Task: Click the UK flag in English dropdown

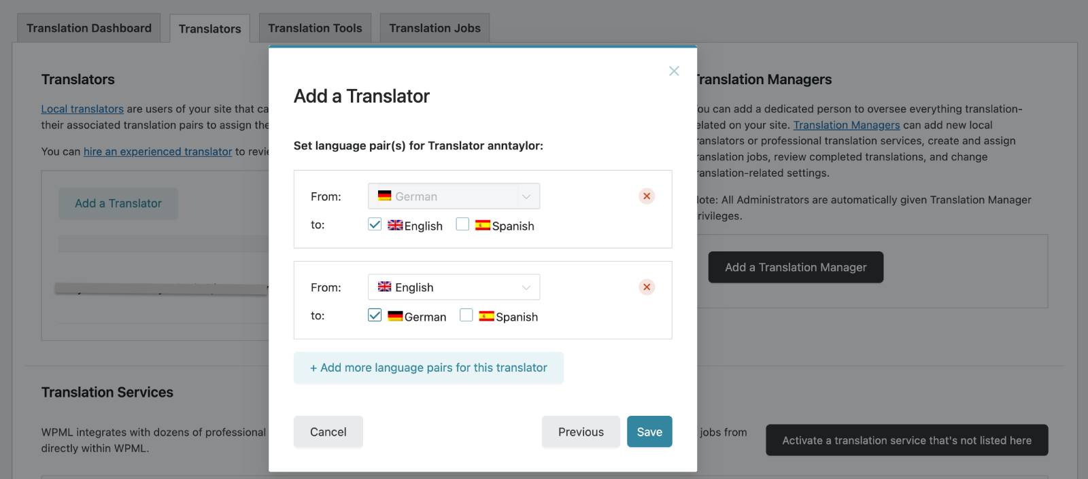Action: (x=385, y=287)
